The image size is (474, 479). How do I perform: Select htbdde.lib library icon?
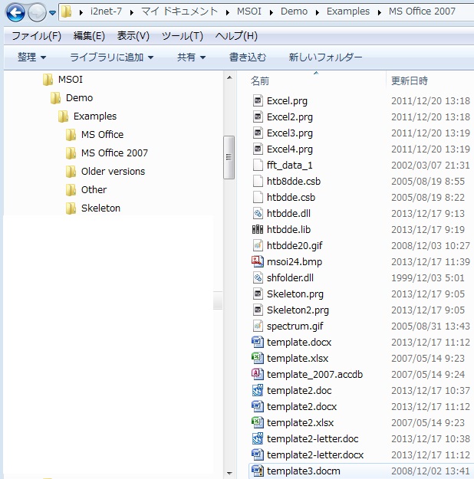click(x=258, y=229)
